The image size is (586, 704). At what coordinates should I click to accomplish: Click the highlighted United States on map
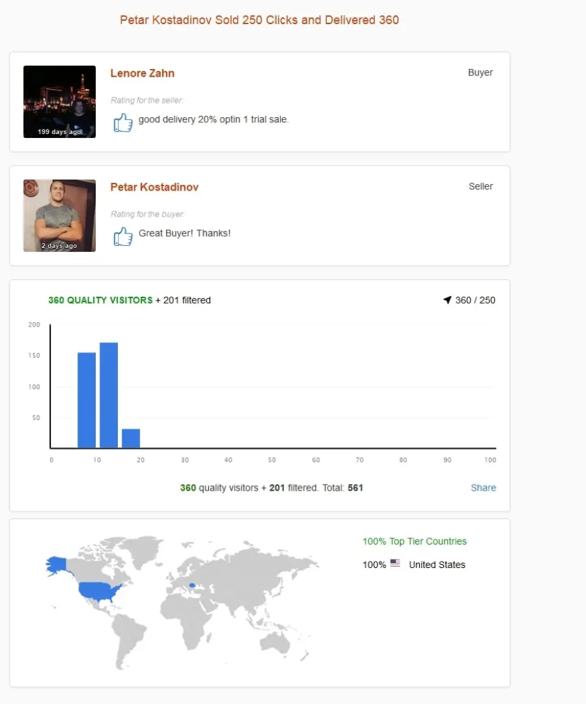point(100,591)
